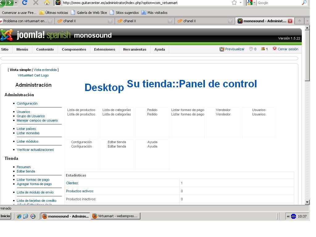
Task: Reload the page with the refresh icon
Action: click(25, 2)
